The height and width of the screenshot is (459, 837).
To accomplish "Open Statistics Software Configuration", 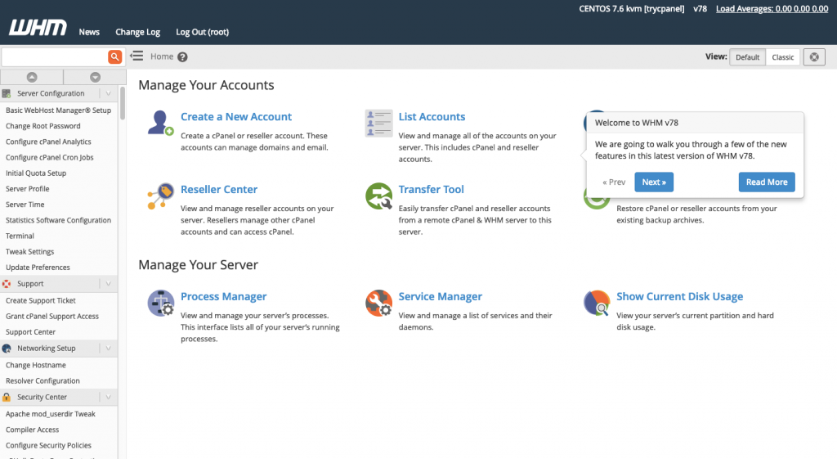I will [x=58, y=220].
